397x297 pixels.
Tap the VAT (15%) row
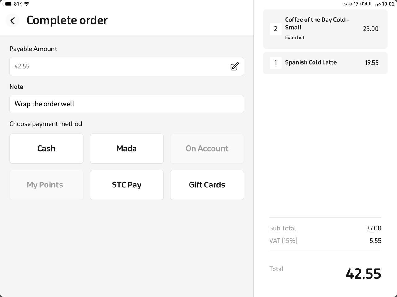tap(325, 240)
